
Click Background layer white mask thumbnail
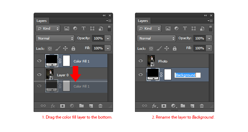(x=168, y=74)
